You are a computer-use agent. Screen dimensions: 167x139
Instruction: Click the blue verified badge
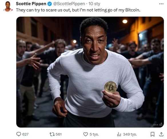49,4
